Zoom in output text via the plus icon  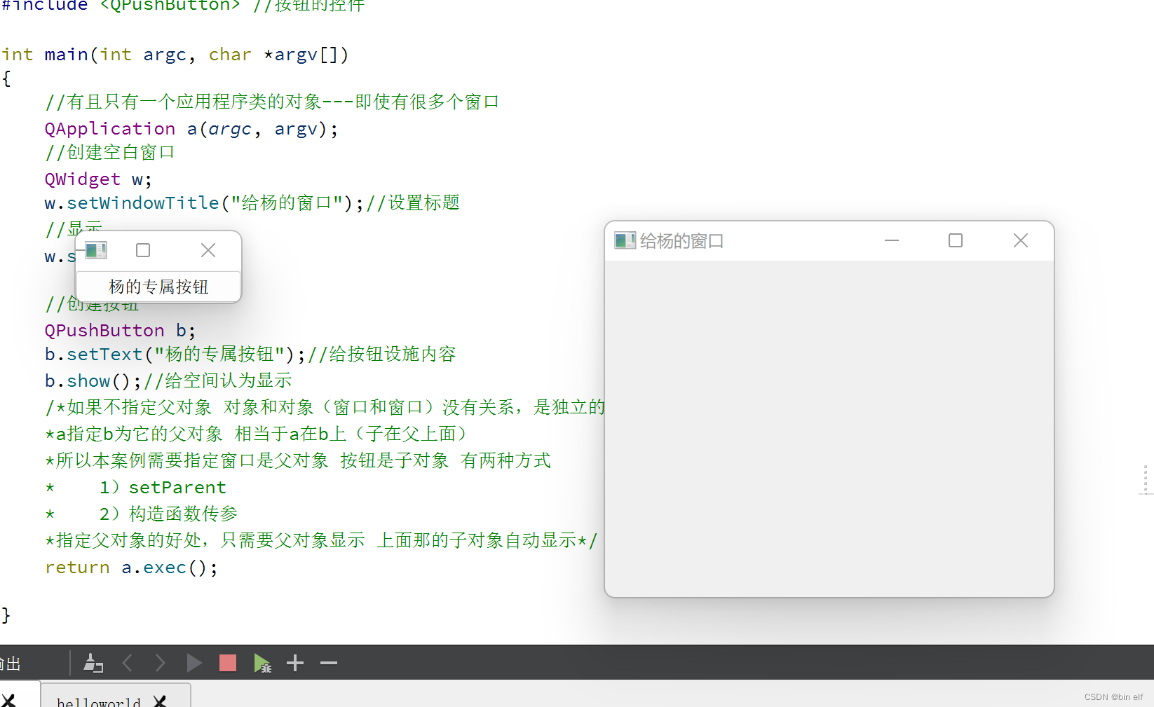(x=294, y=663)
